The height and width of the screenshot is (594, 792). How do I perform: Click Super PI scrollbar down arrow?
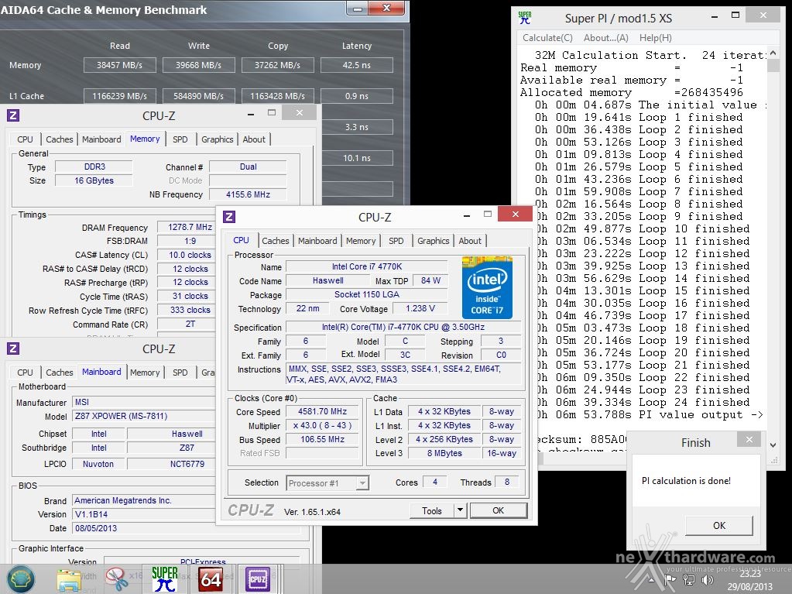(773, 445)
